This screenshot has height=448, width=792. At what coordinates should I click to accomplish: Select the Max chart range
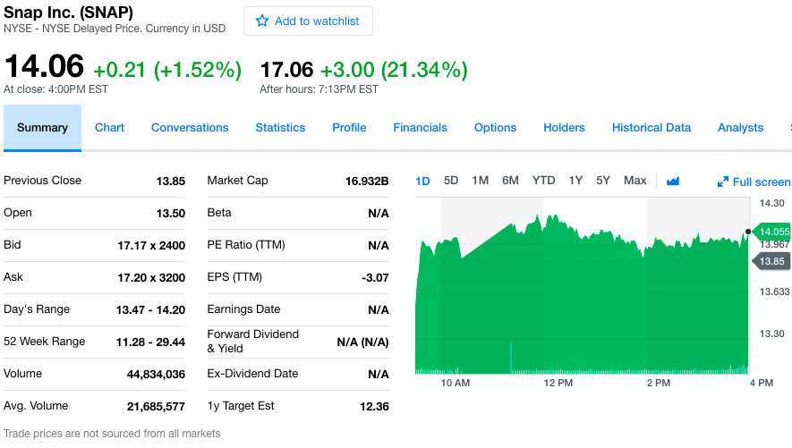click(x=634, y=180)
